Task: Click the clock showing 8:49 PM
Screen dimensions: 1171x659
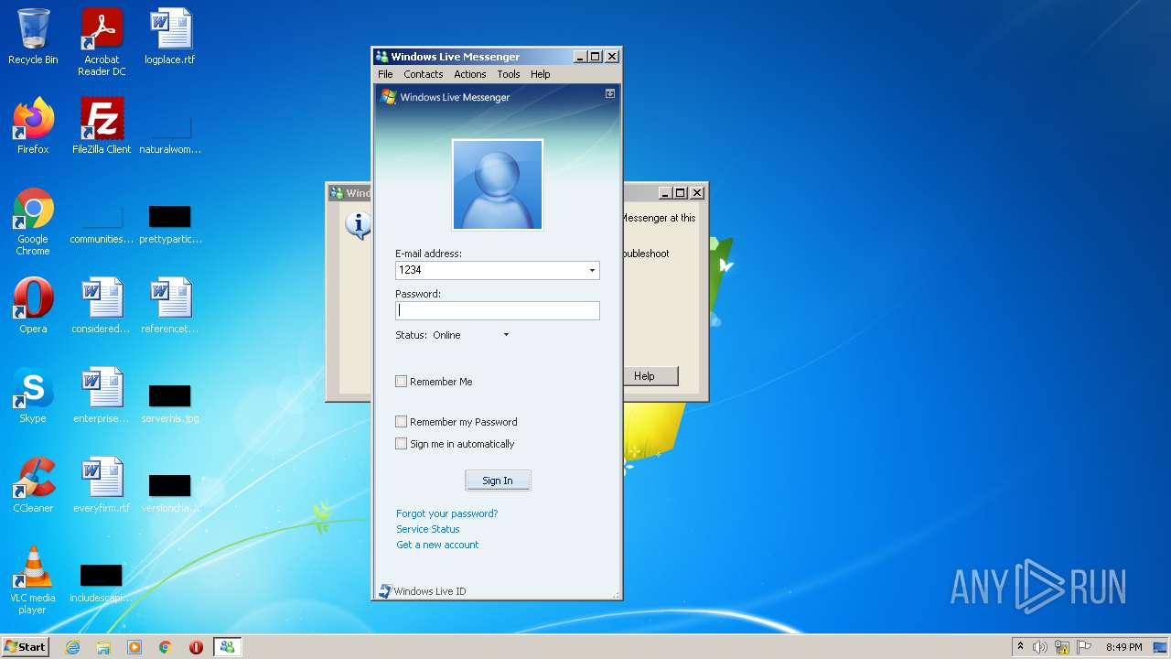Action: [x=1123, y=647]
